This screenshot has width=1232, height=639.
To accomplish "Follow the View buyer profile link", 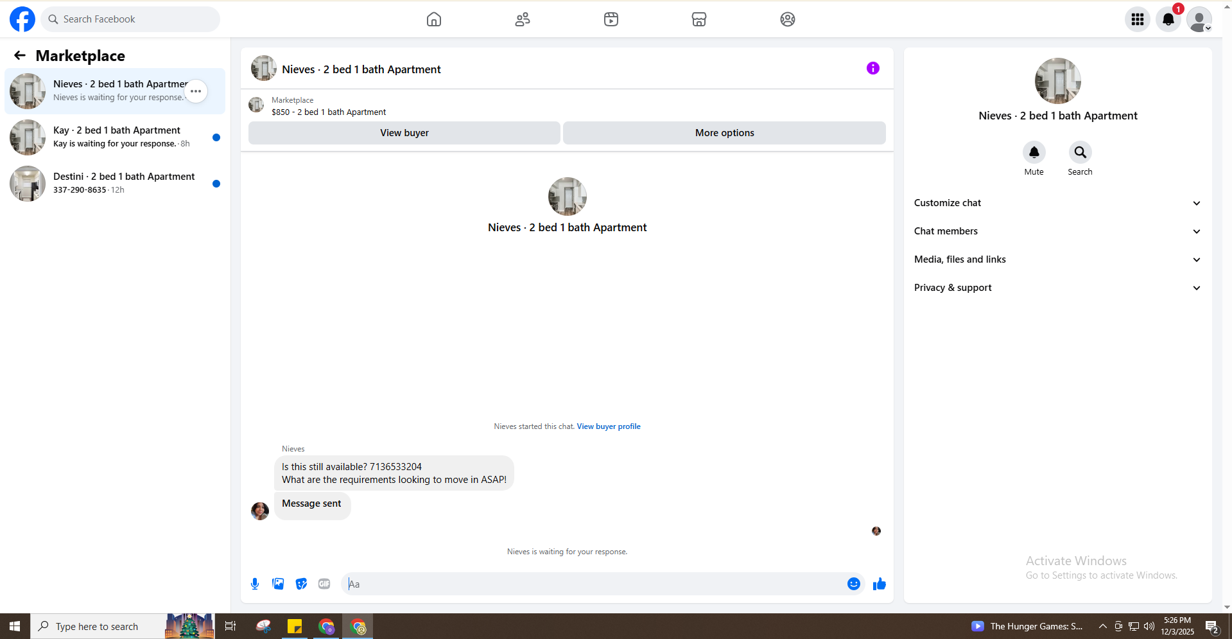I will click(x=609, y=426).
